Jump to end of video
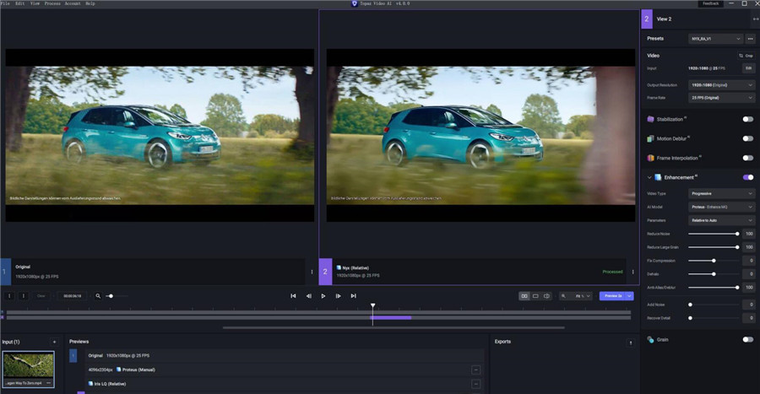Image resolution: width=760 pixels, height=394 pixels. tap(353, 296)
